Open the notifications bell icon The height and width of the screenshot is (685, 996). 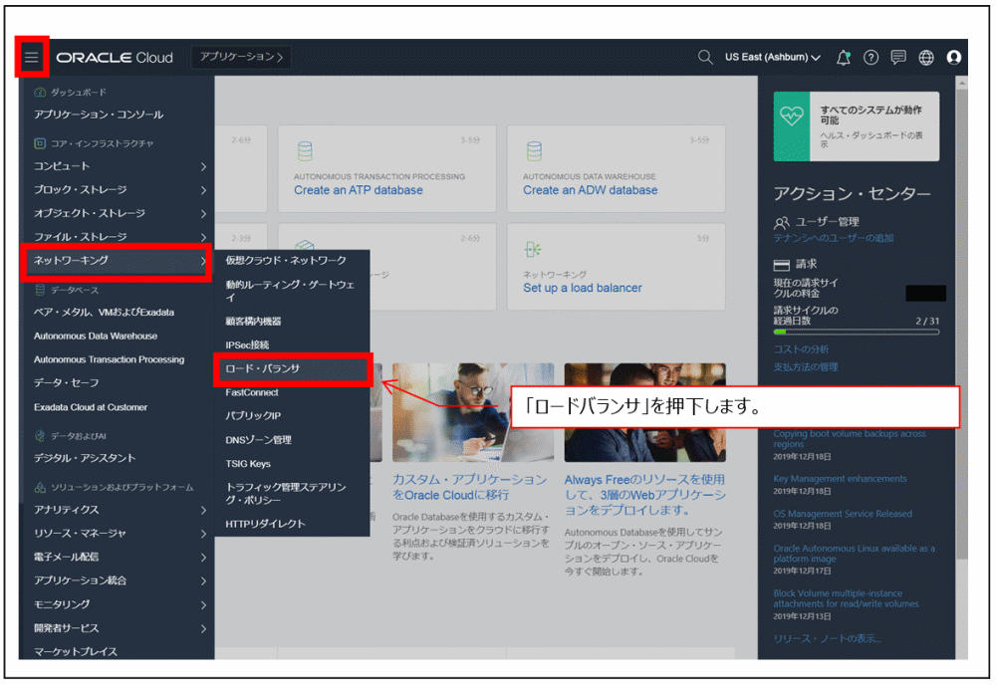point(842,57)
